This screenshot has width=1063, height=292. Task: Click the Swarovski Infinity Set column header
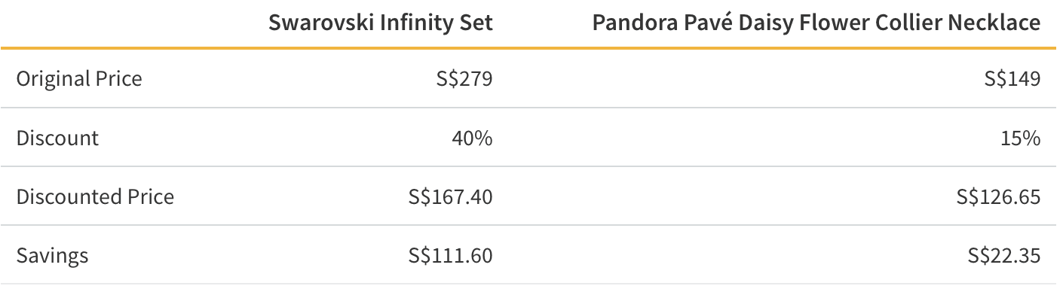click(x=381, y=23)
